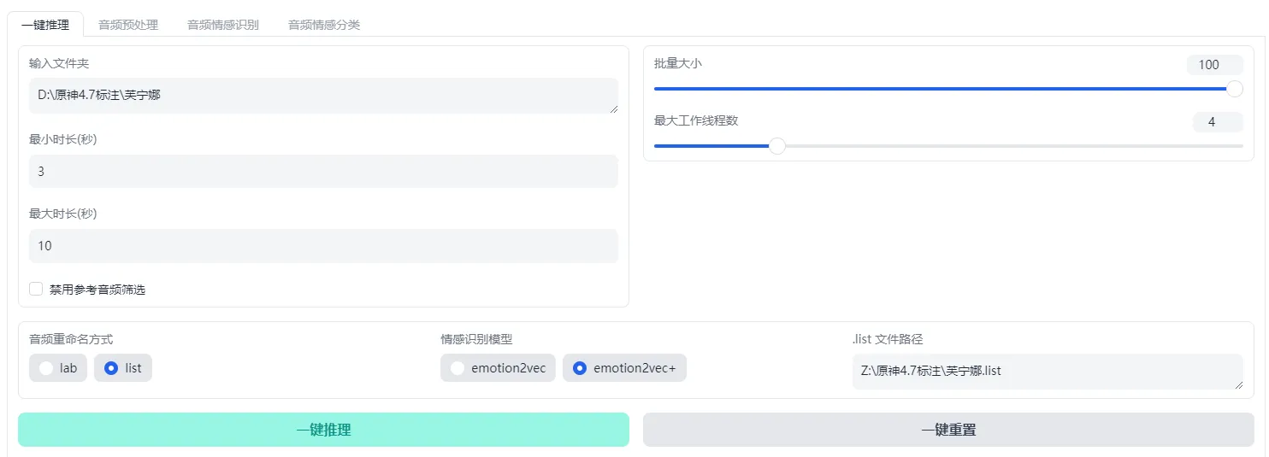Viewport: 1269px width, 457px height.
Task: Focus the .list 文件路径 text field
Action: click(x=1048, y=372)
